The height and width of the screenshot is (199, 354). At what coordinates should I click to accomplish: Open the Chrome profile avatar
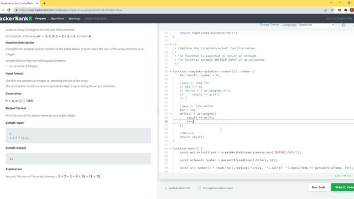click(352, 10)
